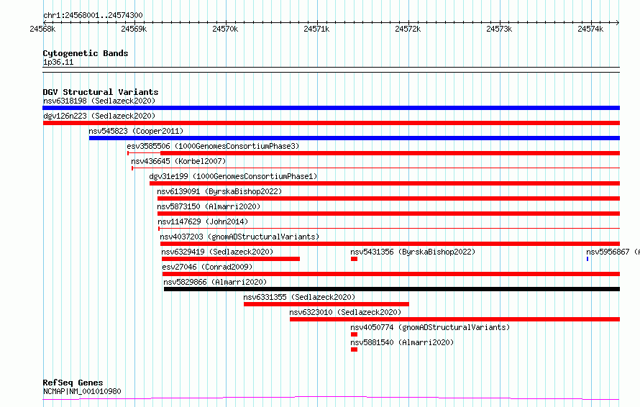The height and width of the screenshot is (407, 640).
Task: Click nsv4050774 (gnomADStructuralVariants) label
Action: tap(430, 327)
